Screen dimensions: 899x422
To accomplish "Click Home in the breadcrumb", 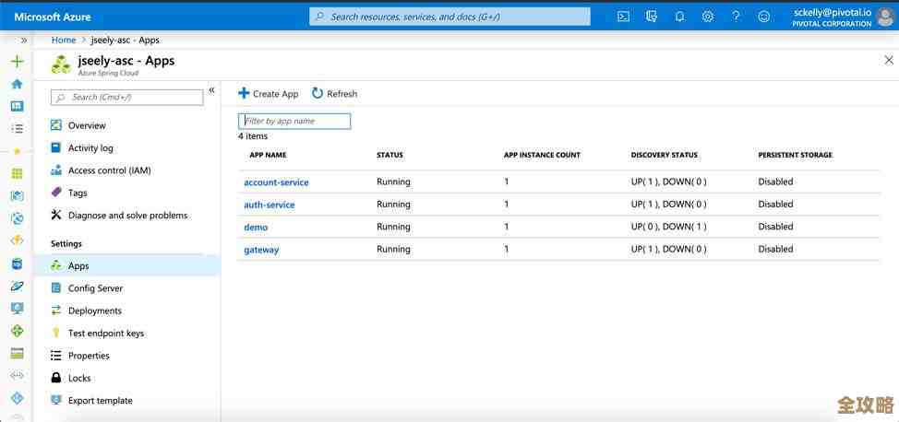I will click(x=64, y=41).
